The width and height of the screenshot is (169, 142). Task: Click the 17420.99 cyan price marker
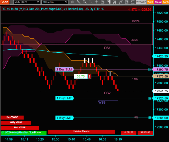pos(161,56)
